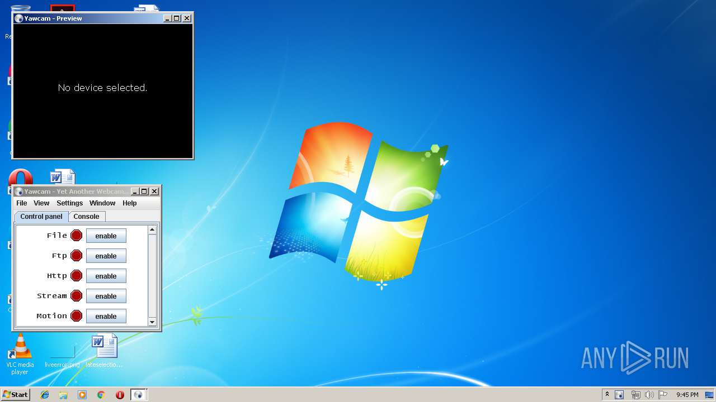Close the Yawcam main window
The image size is (716, 402).
coord(154,192)
